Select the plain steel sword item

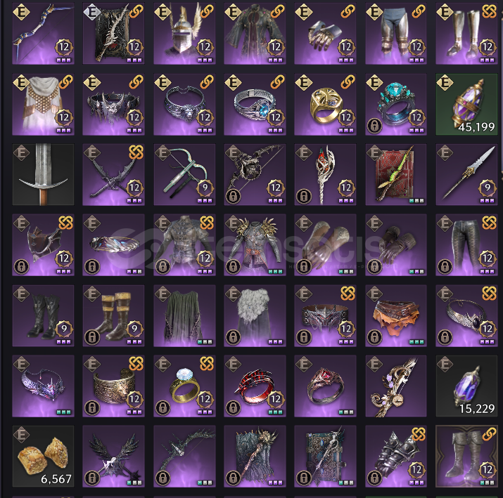point(43,174)
